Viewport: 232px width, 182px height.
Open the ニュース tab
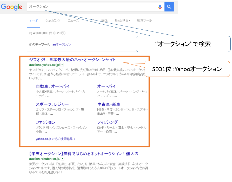73,20
